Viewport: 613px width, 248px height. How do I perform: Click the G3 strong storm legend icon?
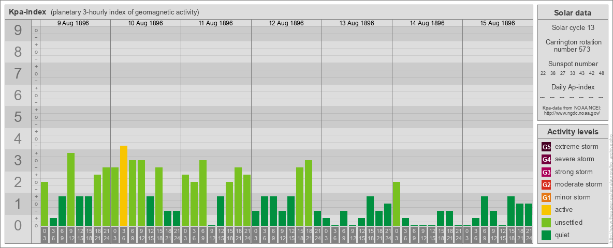546,172
